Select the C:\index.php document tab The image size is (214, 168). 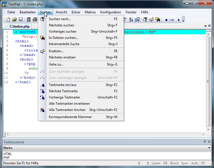[20, 26]
